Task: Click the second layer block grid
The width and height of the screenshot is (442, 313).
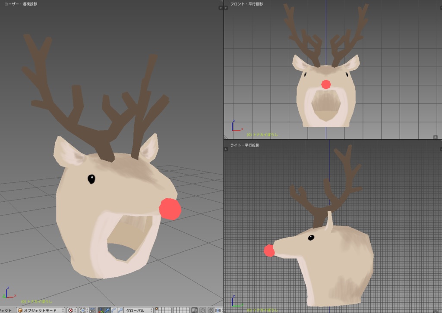Action: (x=181, y=310)
